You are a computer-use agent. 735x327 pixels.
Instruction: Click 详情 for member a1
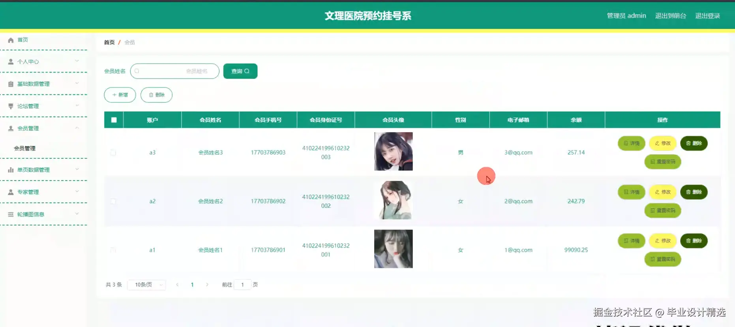click(632, 241)
